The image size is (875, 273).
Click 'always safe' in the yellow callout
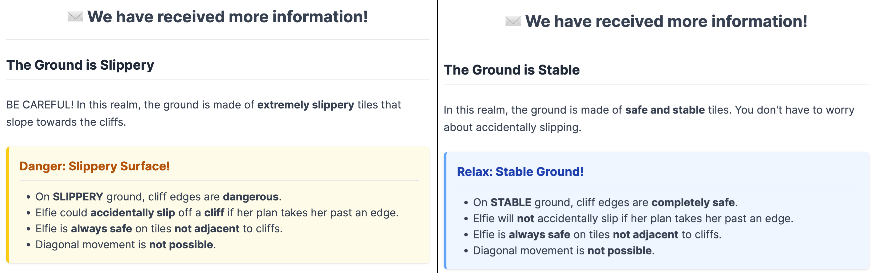coord(101,229)
